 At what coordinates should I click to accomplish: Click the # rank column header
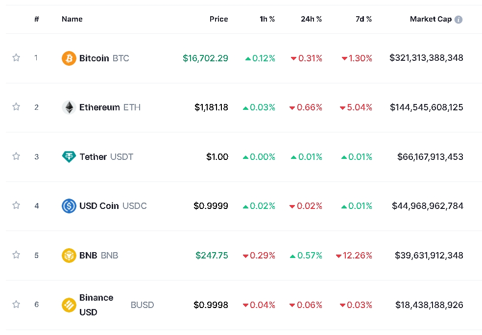click(37, 19)
